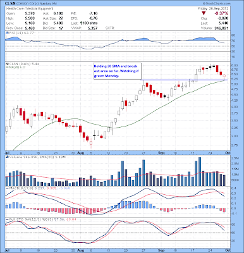Click the Ask value 6.100
Image resolution: width=244 pixels, height=253 pixels.
click(x=58, y=13)
